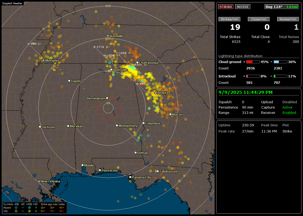Click the negative cloud-ground blue bar
Image resolution: width=303 pixels, height=216 pixels.
pyautogui.click(x=280, y=62)
